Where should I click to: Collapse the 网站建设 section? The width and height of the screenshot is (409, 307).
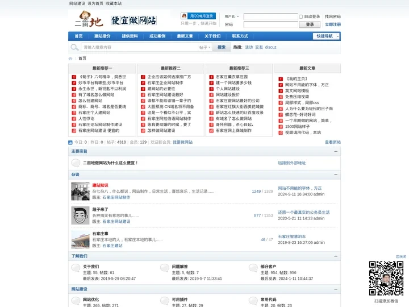coord(336,289)
